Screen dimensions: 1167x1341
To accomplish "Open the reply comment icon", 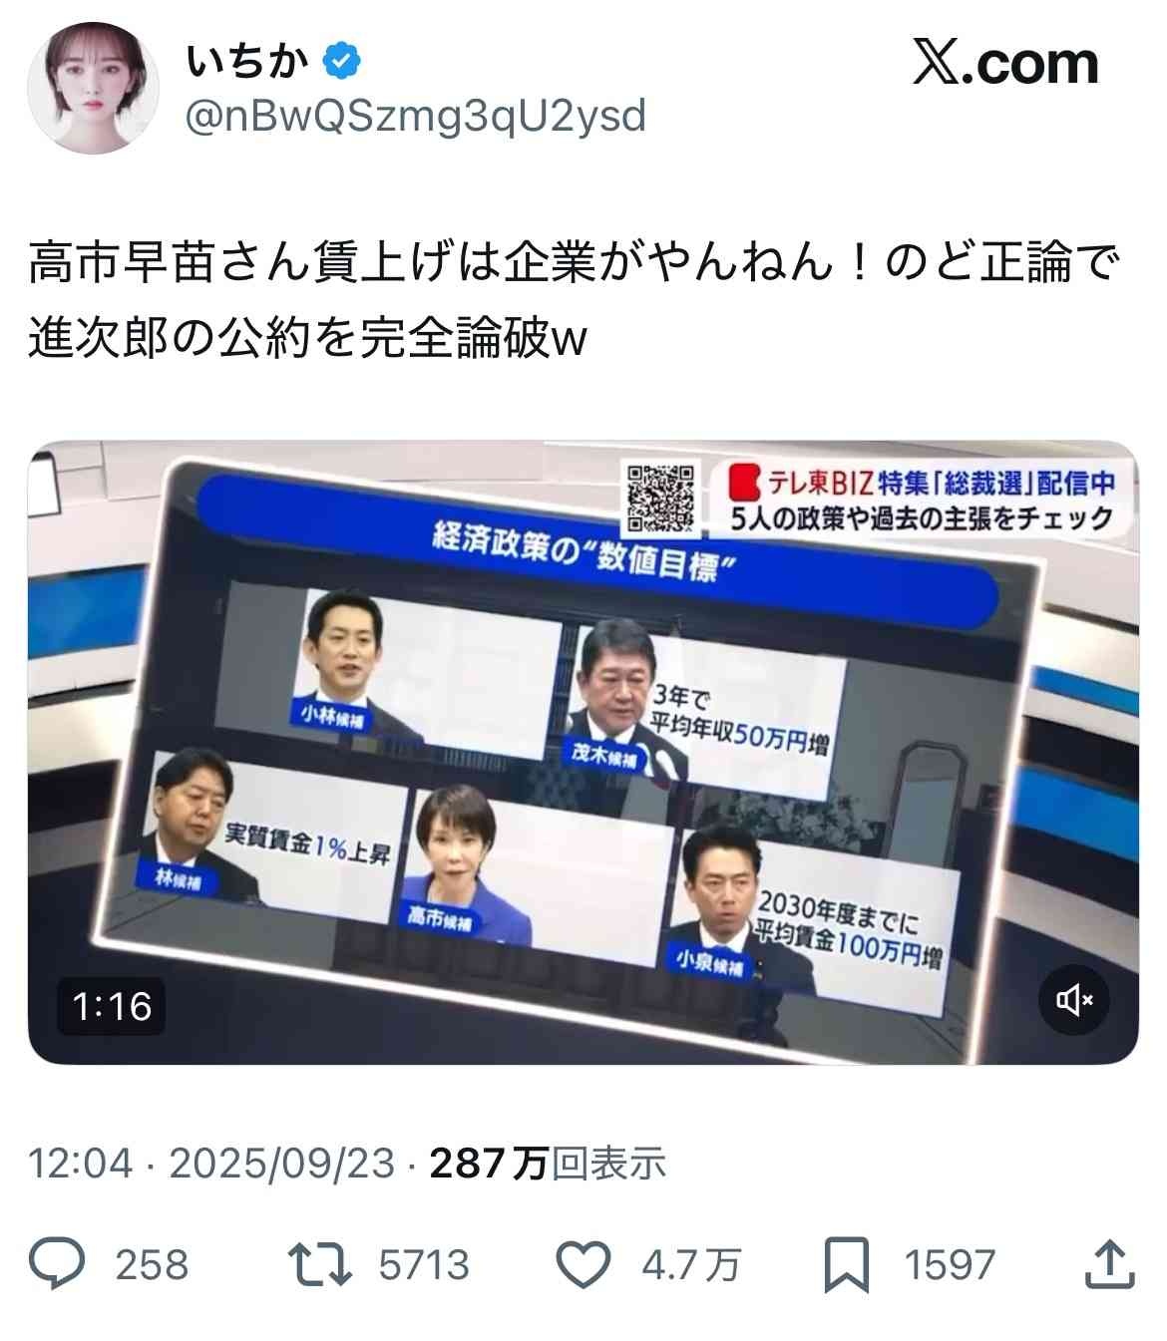I will (x=57, y=1263).
